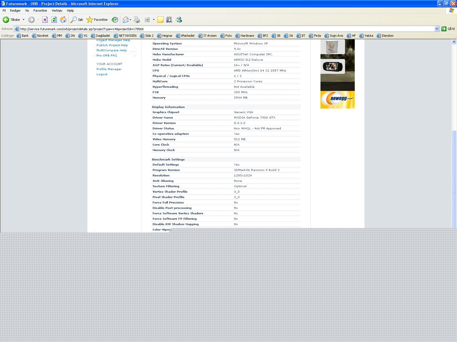Viewport: 457px width, 342px height.
Task: Click the Windows flag throbber logo
Action: coord(452,11)
